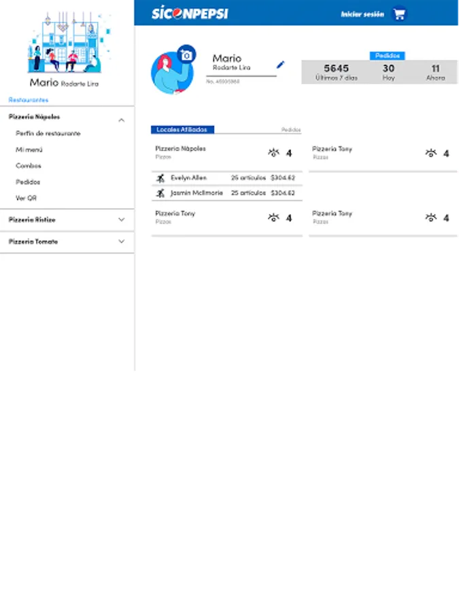Click the Mario Rodarte Lira name field
Screen dimensions: 459x612
241,63
